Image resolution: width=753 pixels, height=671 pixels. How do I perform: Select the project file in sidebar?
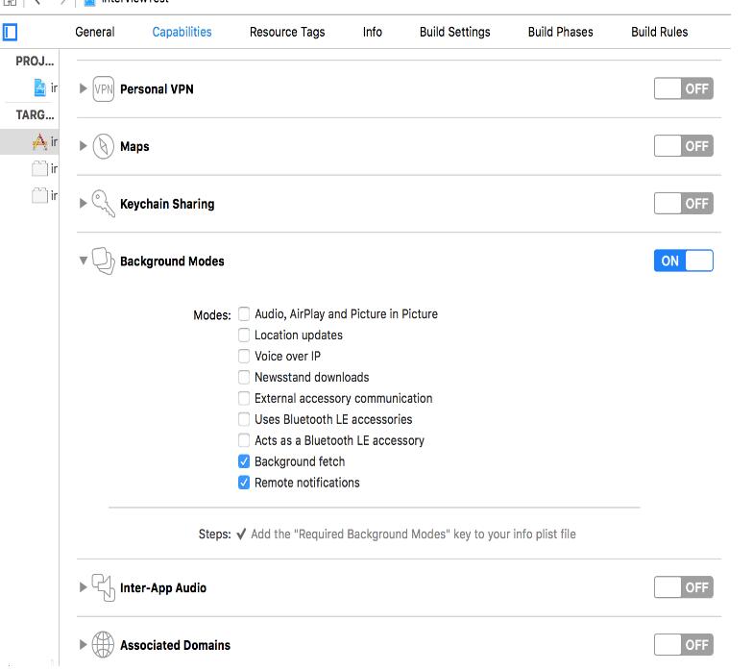(x=39, y=88)
